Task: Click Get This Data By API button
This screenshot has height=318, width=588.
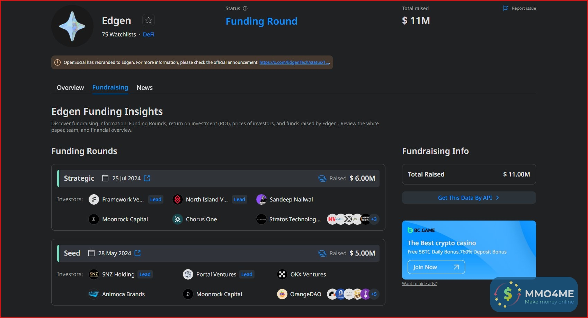Action: click(469, 198)
